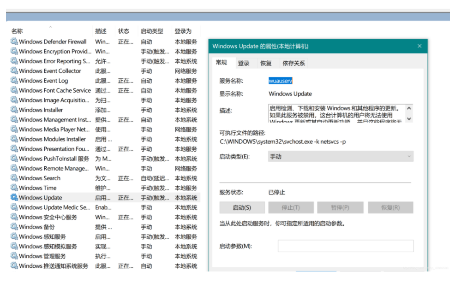
Task: Click the Windows Event Log service icon
Action: click(14, 81)
